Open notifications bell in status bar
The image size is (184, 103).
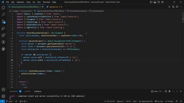pos(181,101)
